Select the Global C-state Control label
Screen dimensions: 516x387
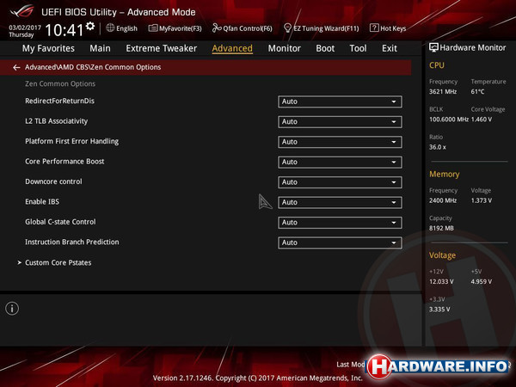60,222
